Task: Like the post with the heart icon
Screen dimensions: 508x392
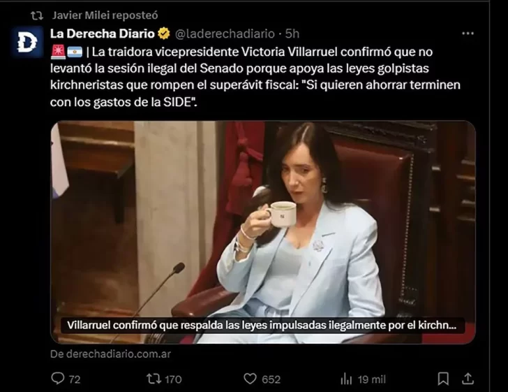Action: point(250,379)
